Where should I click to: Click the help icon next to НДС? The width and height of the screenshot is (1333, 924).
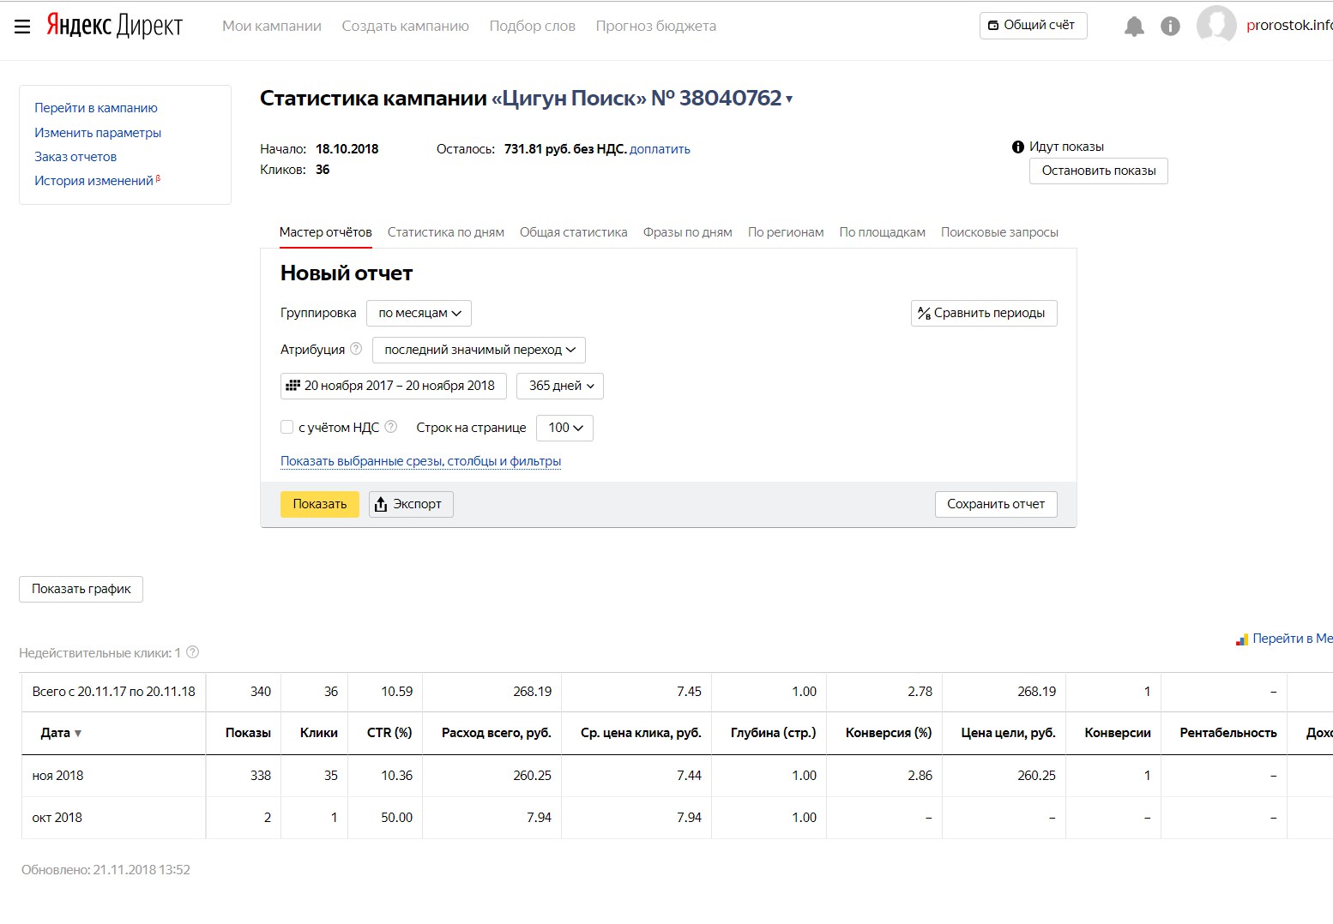click(x=391, y=427)
